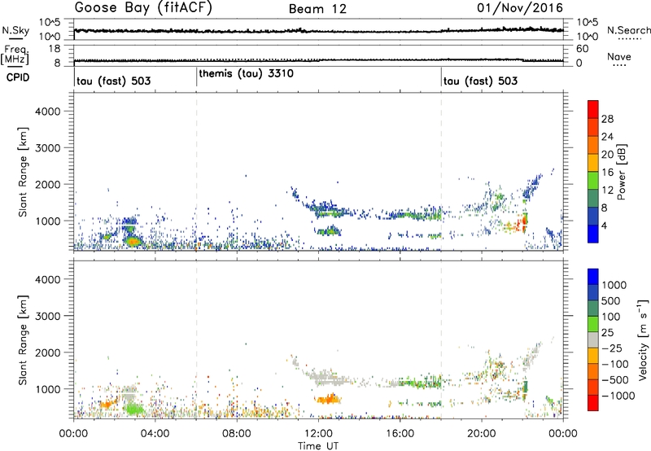Click the gray -25 to 25 Velocity swatch
651x451 pixels.
593,339
